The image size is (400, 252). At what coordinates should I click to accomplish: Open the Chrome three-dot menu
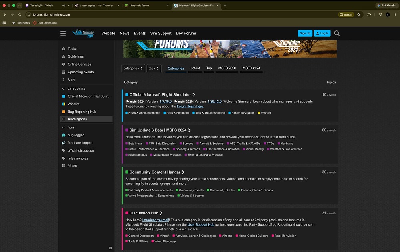click(395, 14)
